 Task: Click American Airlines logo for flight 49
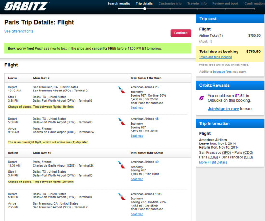click(122, 165)
